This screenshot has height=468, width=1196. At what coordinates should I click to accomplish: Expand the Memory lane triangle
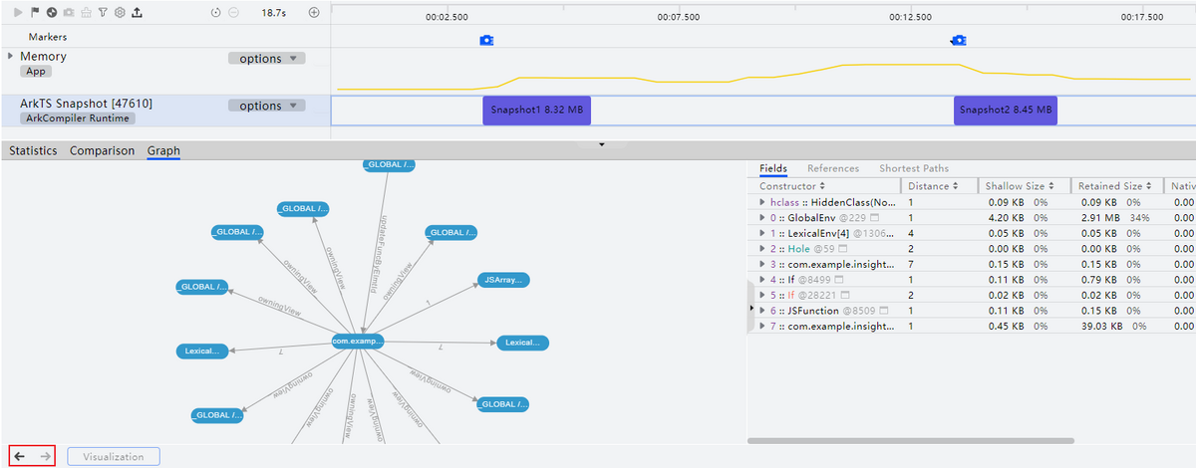click(11, 57)
